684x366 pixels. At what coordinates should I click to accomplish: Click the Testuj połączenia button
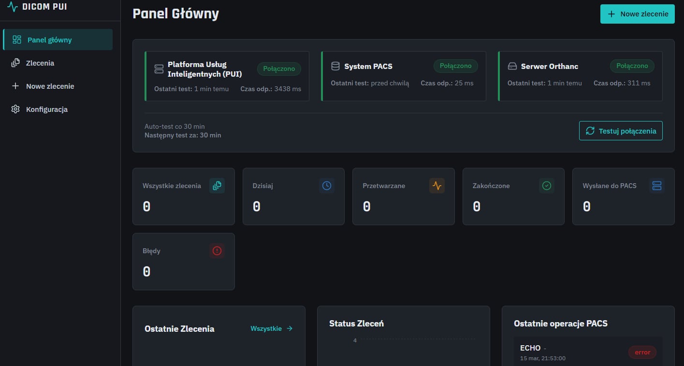pos(621,131)
